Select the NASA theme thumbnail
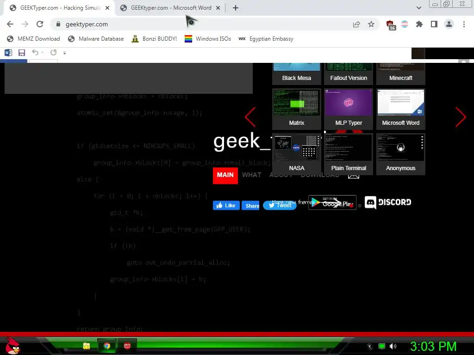This screenshot has height=355, width=474. tap(297, 154)
